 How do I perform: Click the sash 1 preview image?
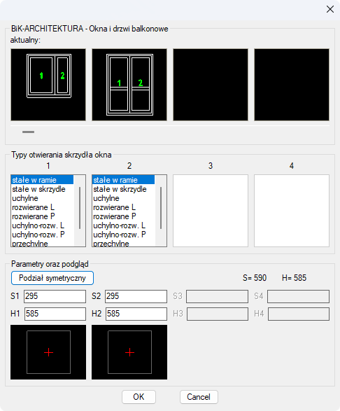pos(48,352)
